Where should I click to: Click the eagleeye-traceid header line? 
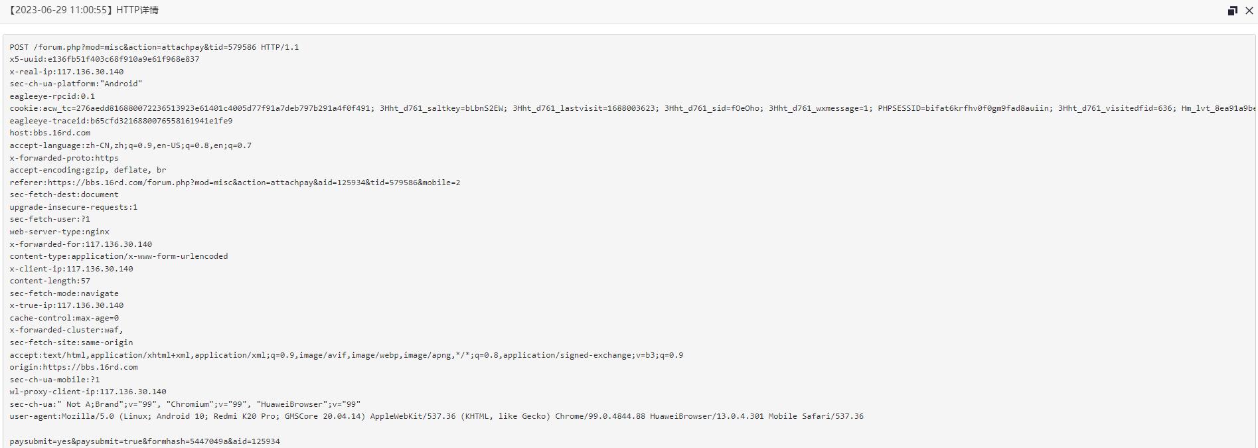(121, 121)
